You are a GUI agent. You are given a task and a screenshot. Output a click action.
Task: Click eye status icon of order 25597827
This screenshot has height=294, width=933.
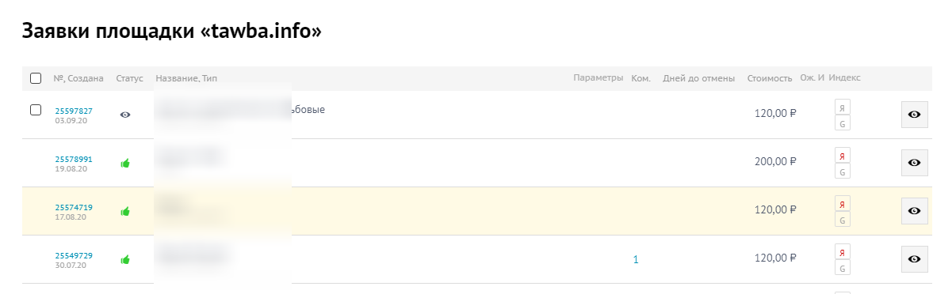[125, 115]
